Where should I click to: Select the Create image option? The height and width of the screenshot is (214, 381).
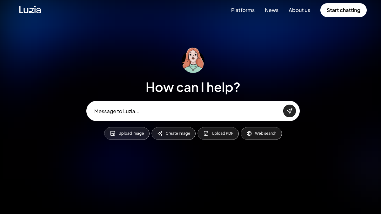coord(173,133)
